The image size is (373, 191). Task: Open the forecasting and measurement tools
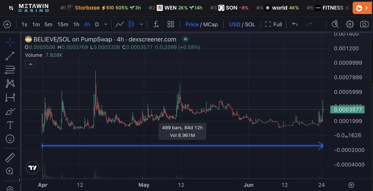tap(10, 98)
